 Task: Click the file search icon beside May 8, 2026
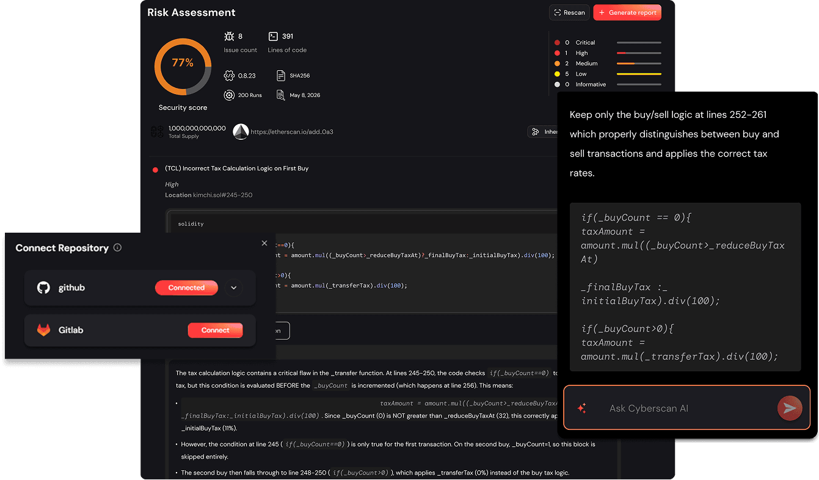[281, 95]
